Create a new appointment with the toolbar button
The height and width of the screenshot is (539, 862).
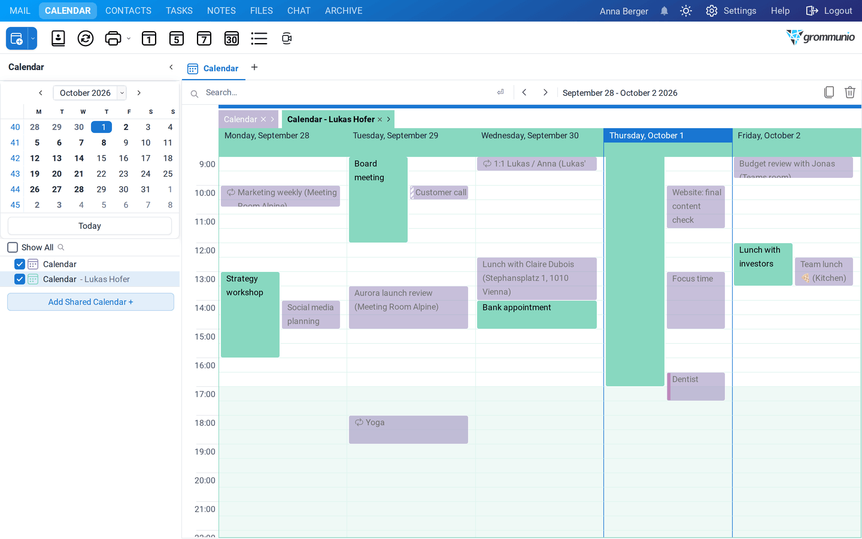point(17,38)
